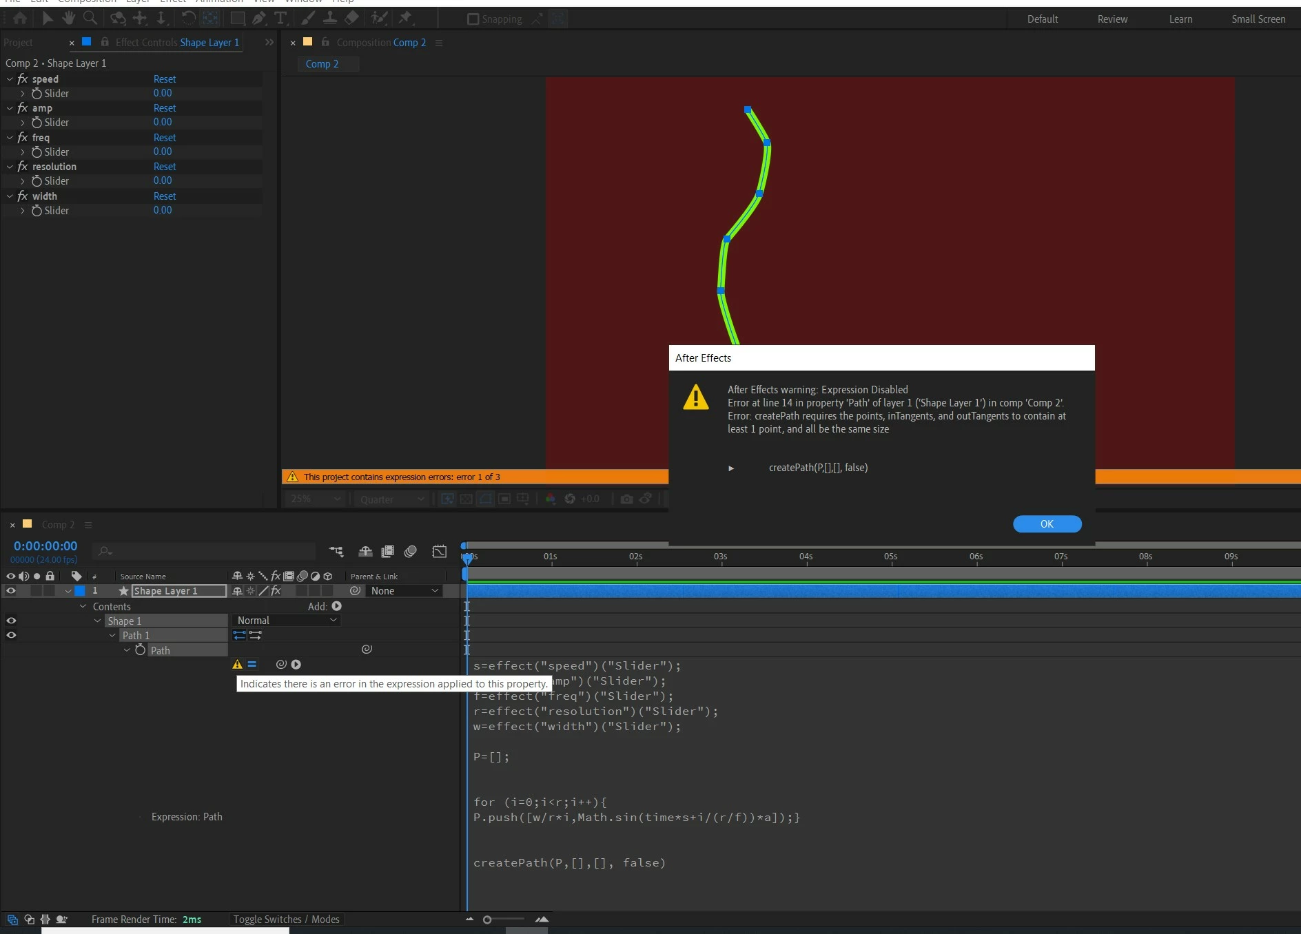Select the Clone Stamp tool
The image size is (1301, 934).
(330, 19)
